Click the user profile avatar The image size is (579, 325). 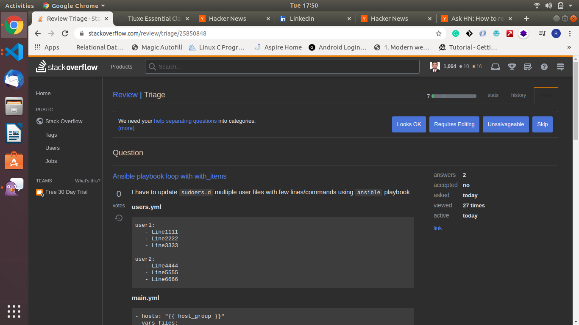(x=434, y=66)
